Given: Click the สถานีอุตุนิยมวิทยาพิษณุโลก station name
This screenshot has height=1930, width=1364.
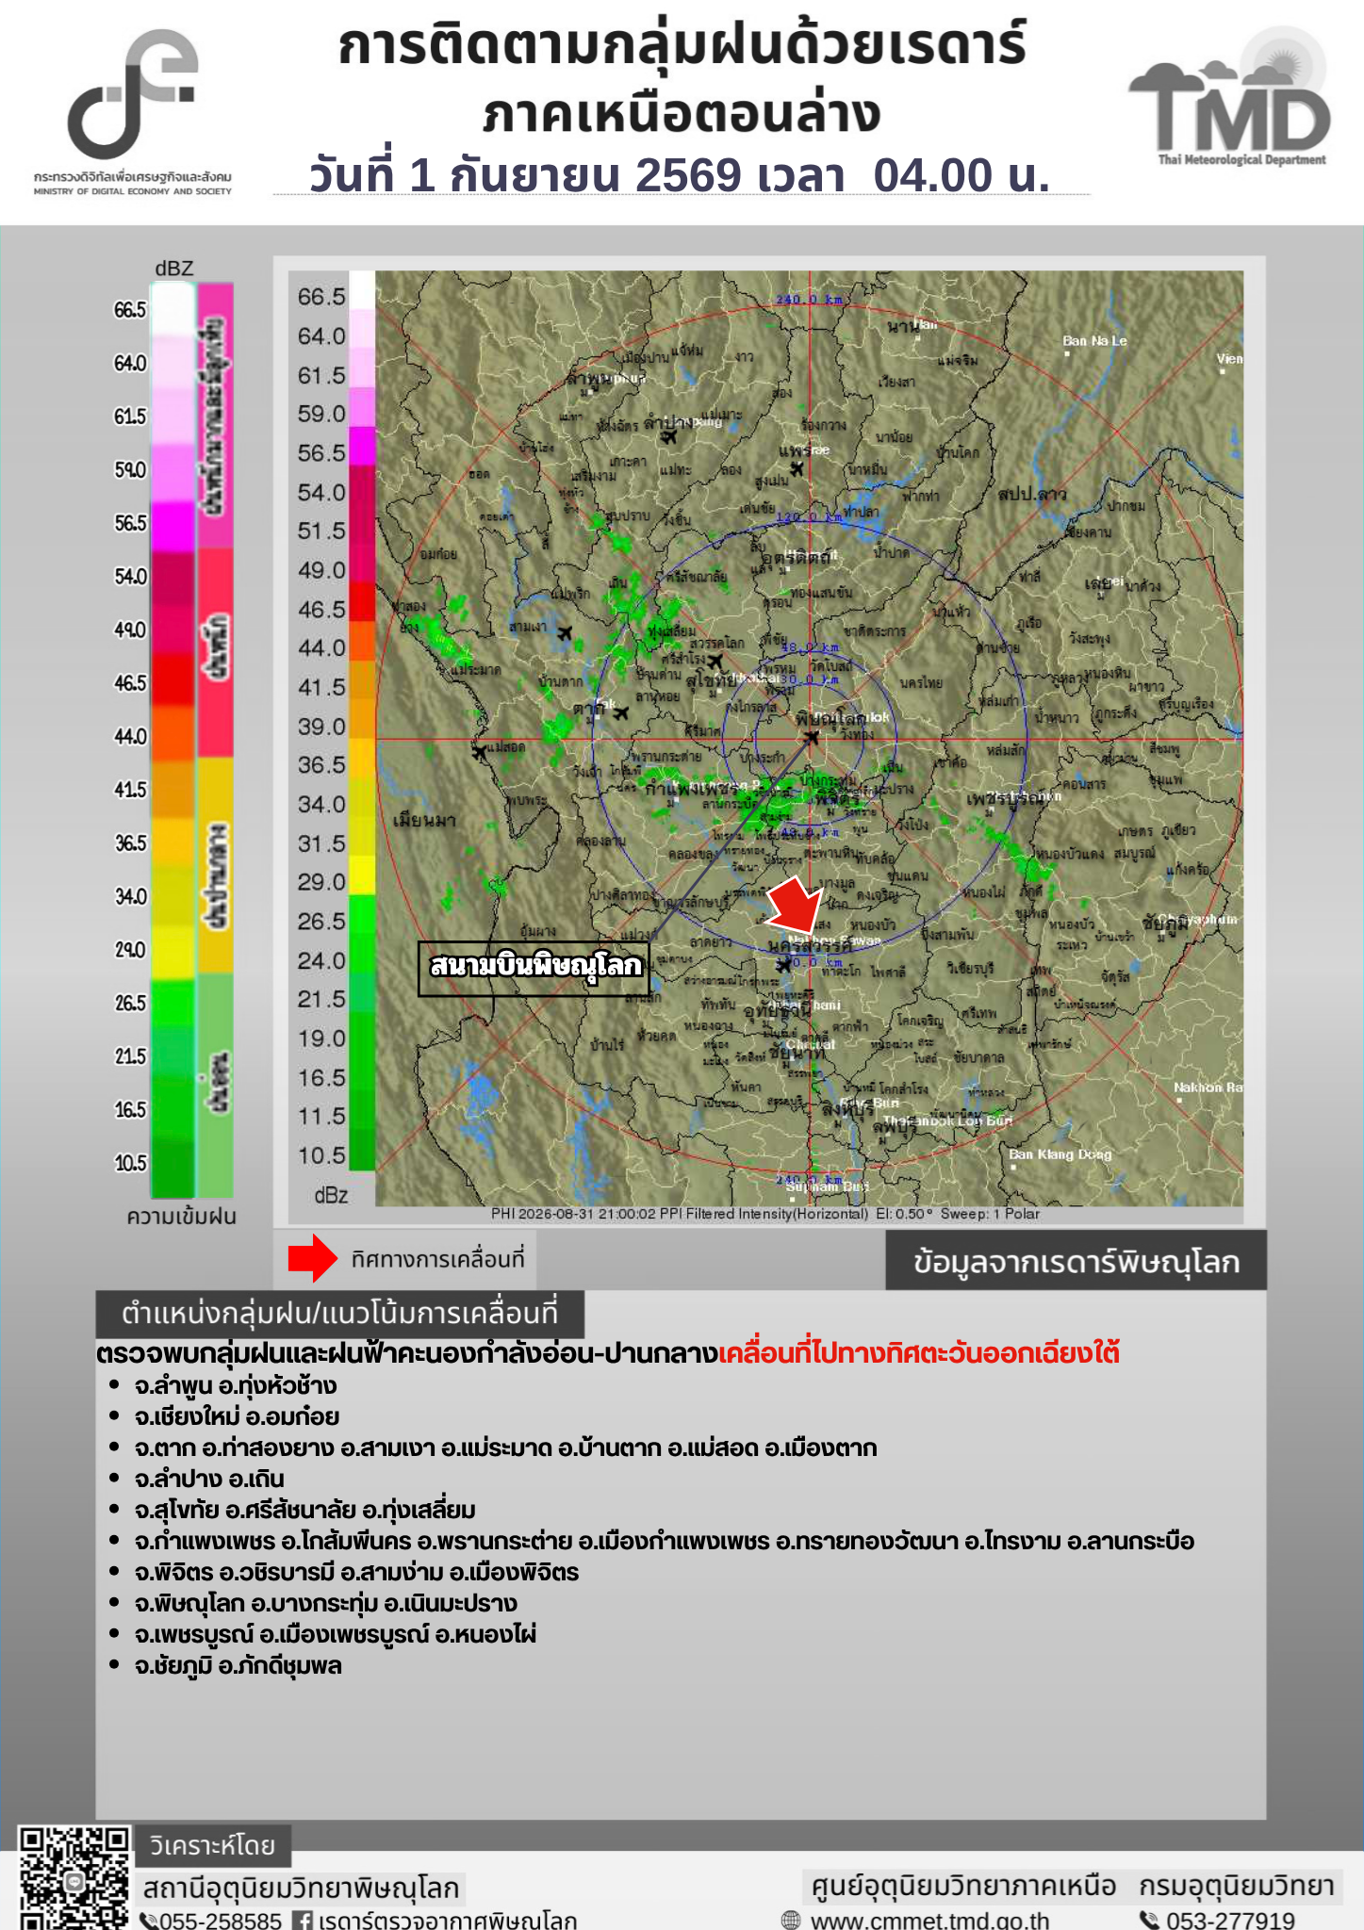Looking at the screenshot, I should [302, 1888].
